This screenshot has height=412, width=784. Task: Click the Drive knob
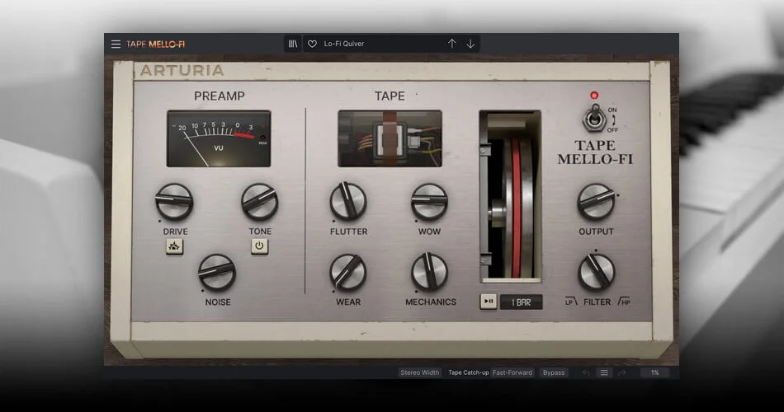(x=174, y=201)
